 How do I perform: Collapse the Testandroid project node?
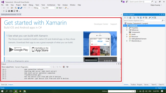125,26
